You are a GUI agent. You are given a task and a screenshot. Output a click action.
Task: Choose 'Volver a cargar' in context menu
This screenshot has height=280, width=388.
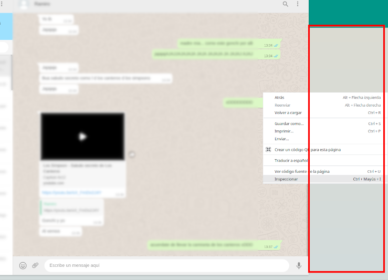288,113
